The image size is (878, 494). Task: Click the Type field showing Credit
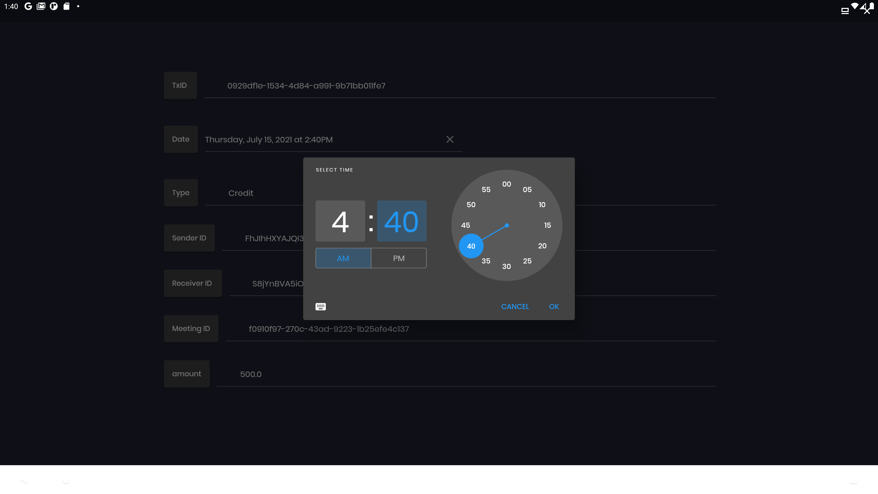(241, 193)
